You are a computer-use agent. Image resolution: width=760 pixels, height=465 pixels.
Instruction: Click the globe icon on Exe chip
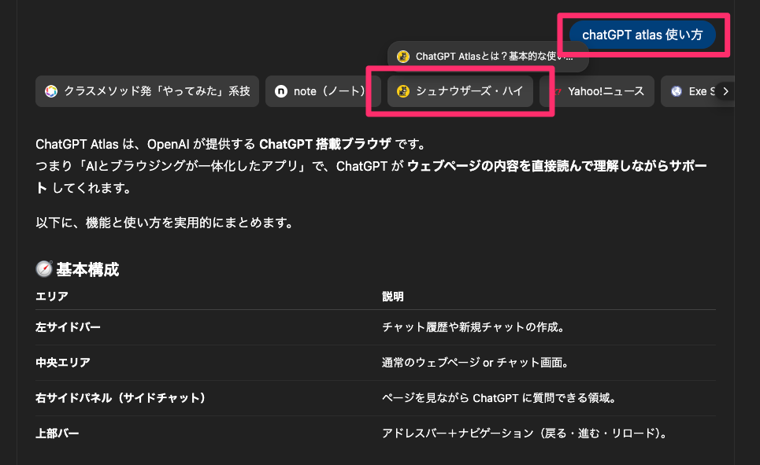click(677, 91)
